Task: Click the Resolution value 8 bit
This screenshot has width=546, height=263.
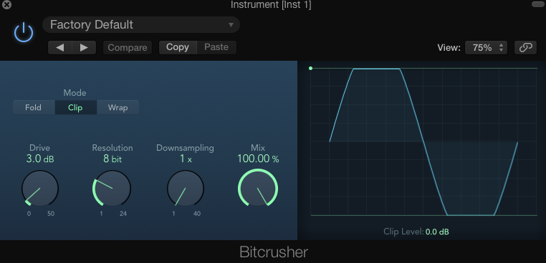Action: pyautogui.click(x=112, y=159)
